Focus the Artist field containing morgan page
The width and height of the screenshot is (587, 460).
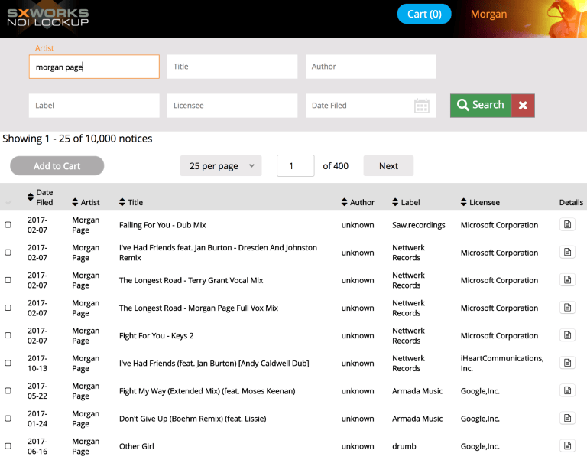[x=94, y=67]
